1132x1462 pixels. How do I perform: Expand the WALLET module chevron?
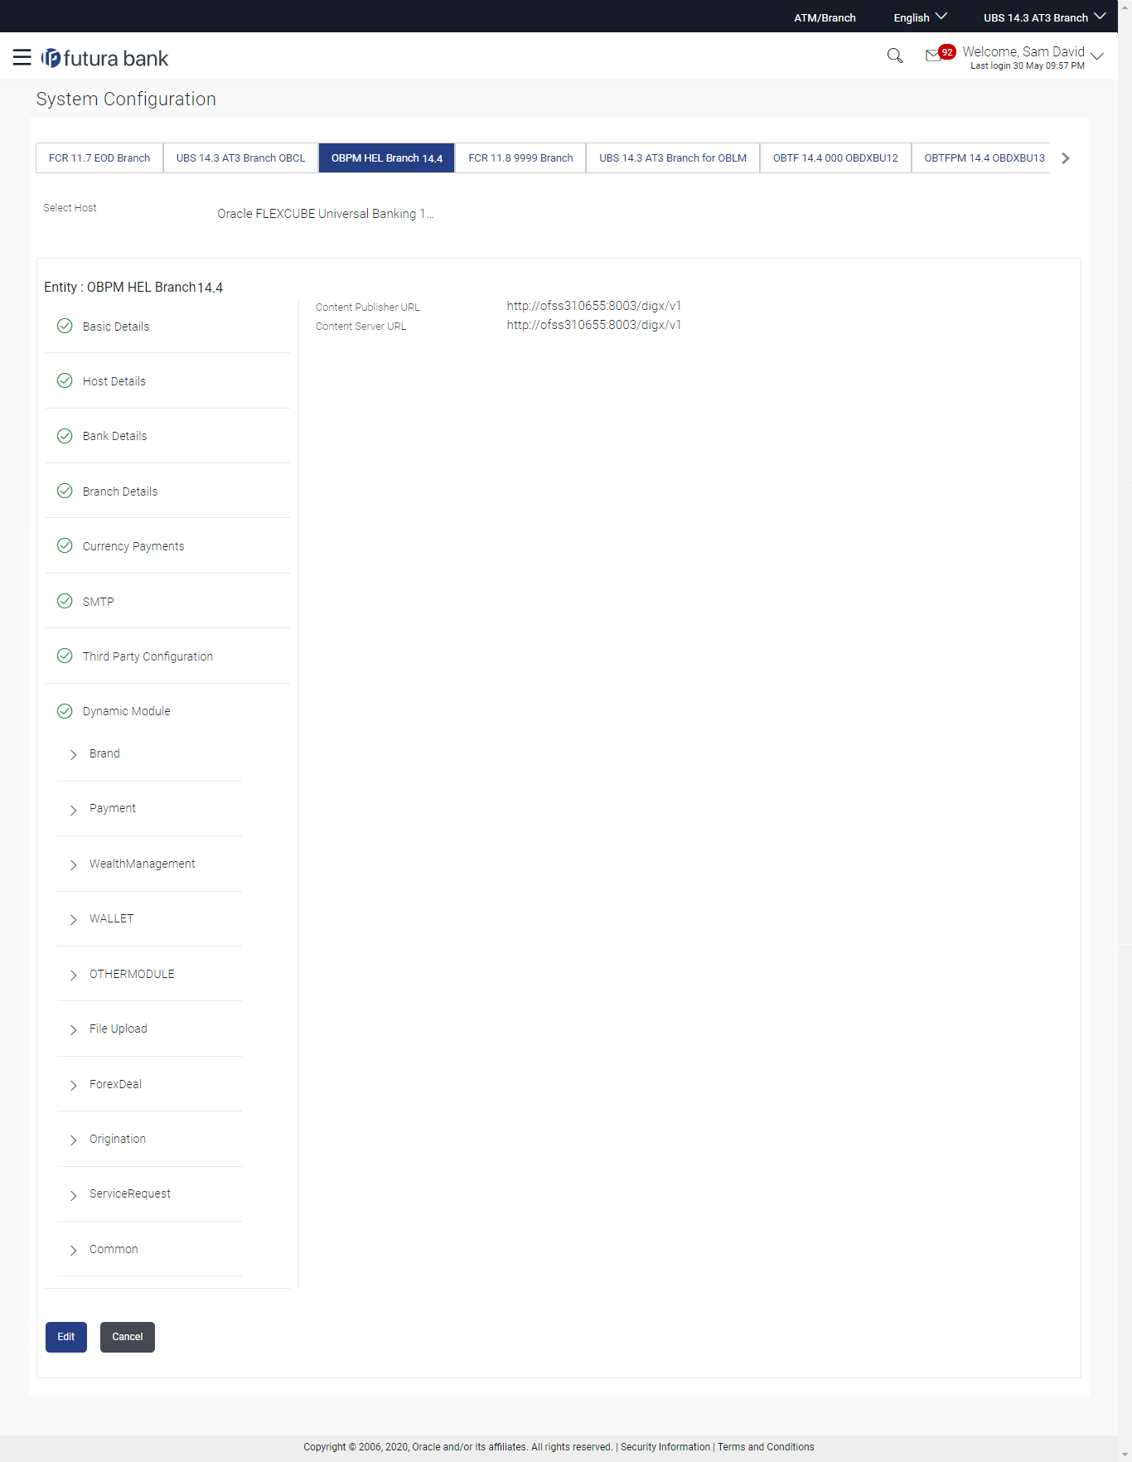coord(73,919)
